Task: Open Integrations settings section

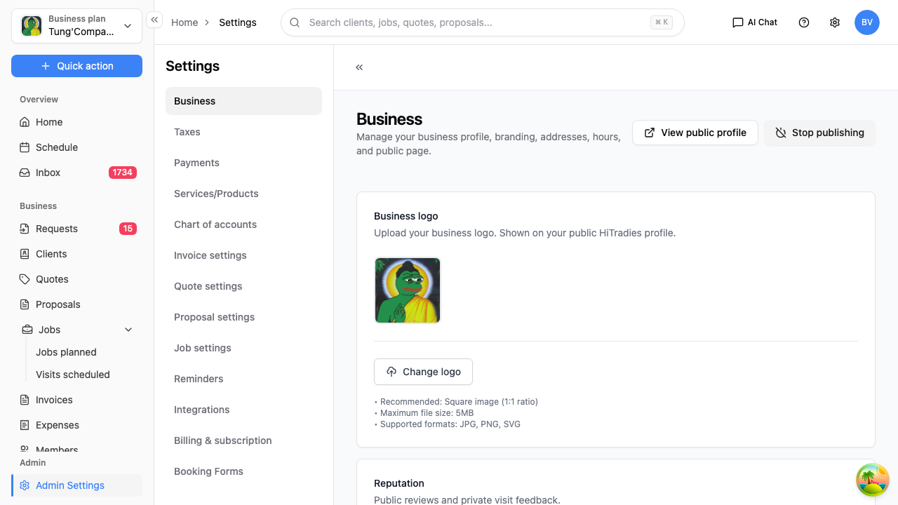Action: (x=243, y=410)
